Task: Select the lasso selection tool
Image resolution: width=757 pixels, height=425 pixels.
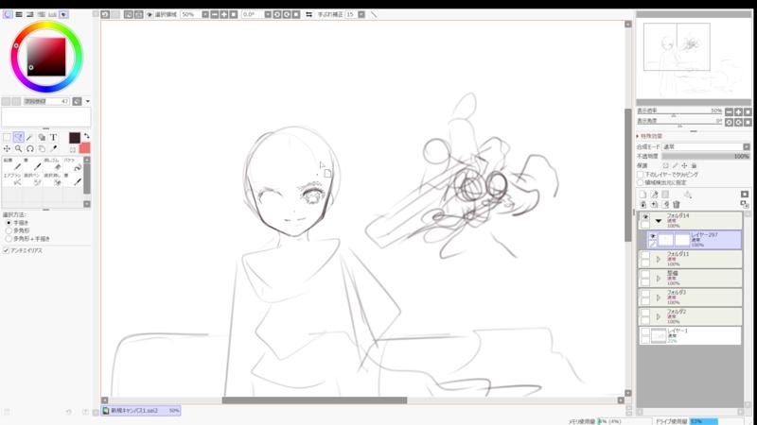Action: pos(19,137)
